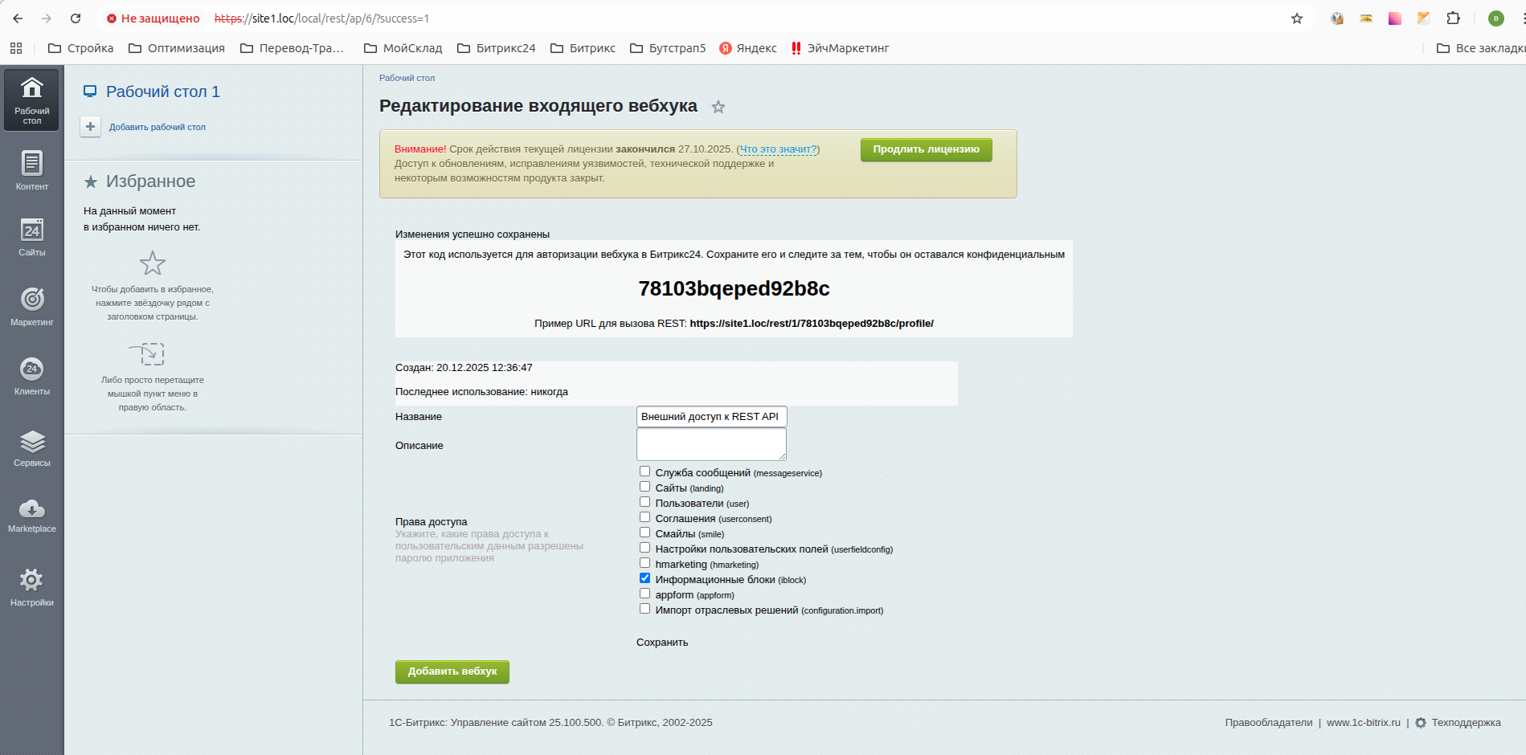Click the Рабочий стол breadcrumb
This screenshot has height=755, width=1526.
[407, 78]
